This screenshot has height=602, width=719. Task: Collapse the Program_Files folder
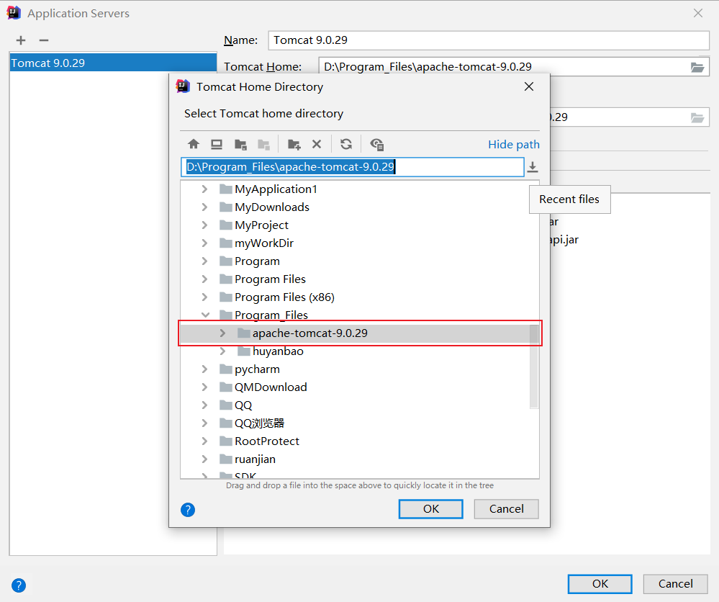pos(205,315)
